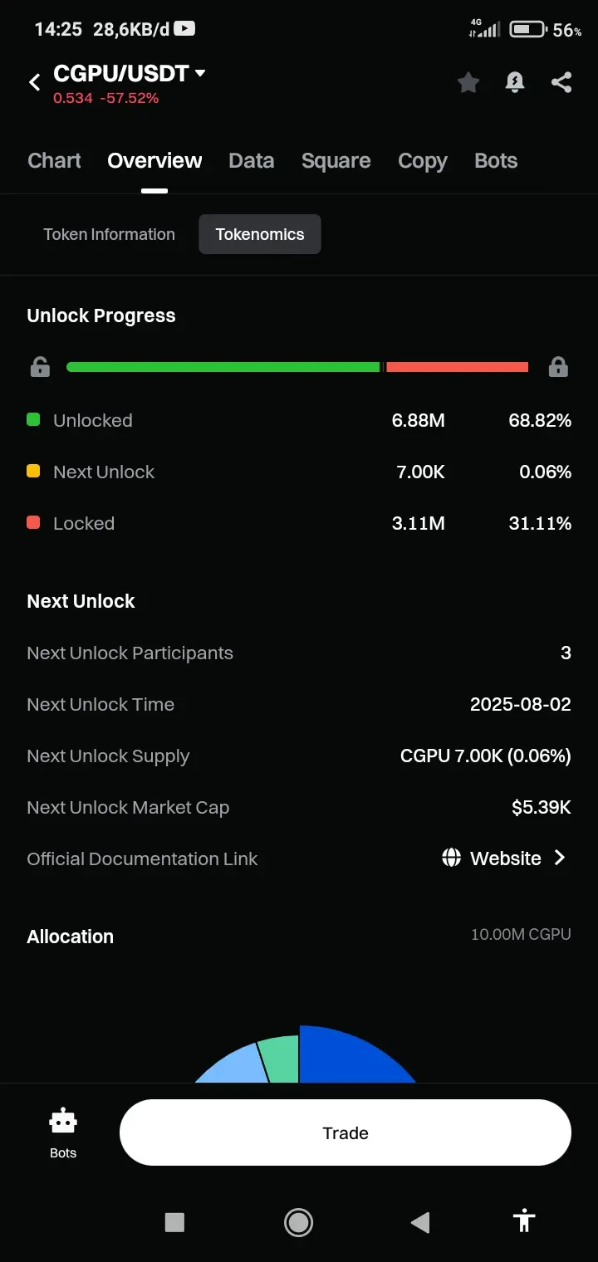
Task: Expand Website link chevron
Action: (560, 858)
